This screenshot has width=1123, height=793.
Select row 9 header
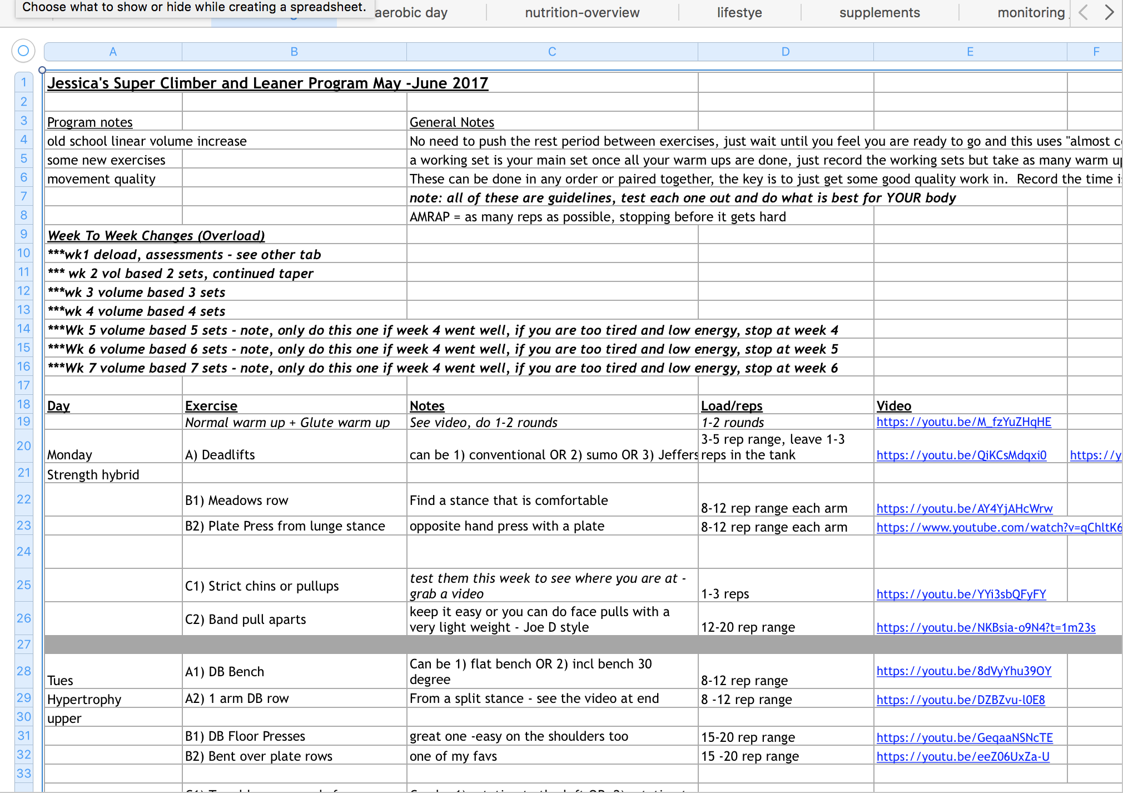point(24,234)
